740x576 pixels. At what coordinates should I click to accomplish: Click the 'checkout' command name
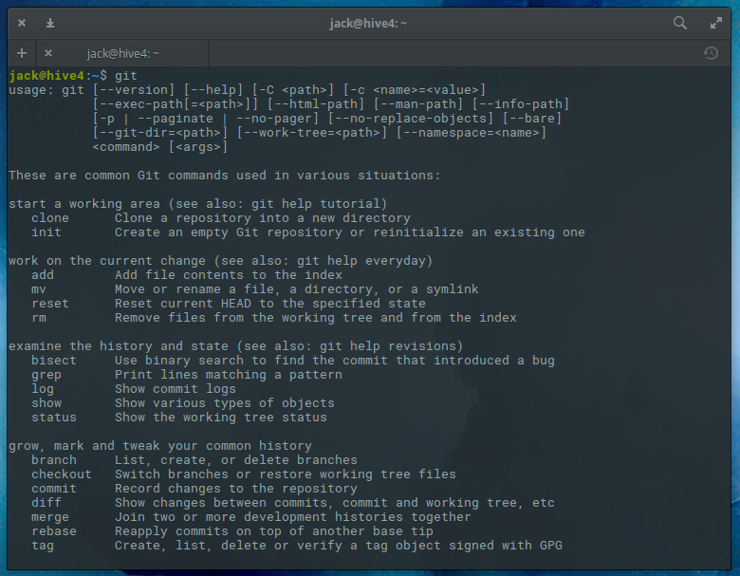point(62,474)
